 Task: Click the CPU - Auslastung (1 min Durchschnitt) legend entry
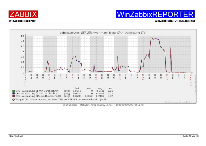[37, 91]
